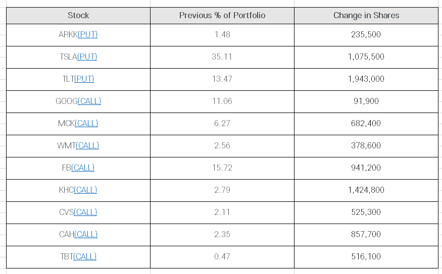
Task: Select the Change in Shares header cell
Action: tap(366, 16)
